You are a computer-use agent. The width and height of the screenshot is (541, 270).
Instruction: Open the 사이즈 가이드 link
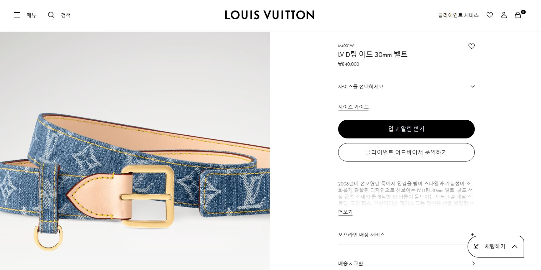click(x=353, y=107)
